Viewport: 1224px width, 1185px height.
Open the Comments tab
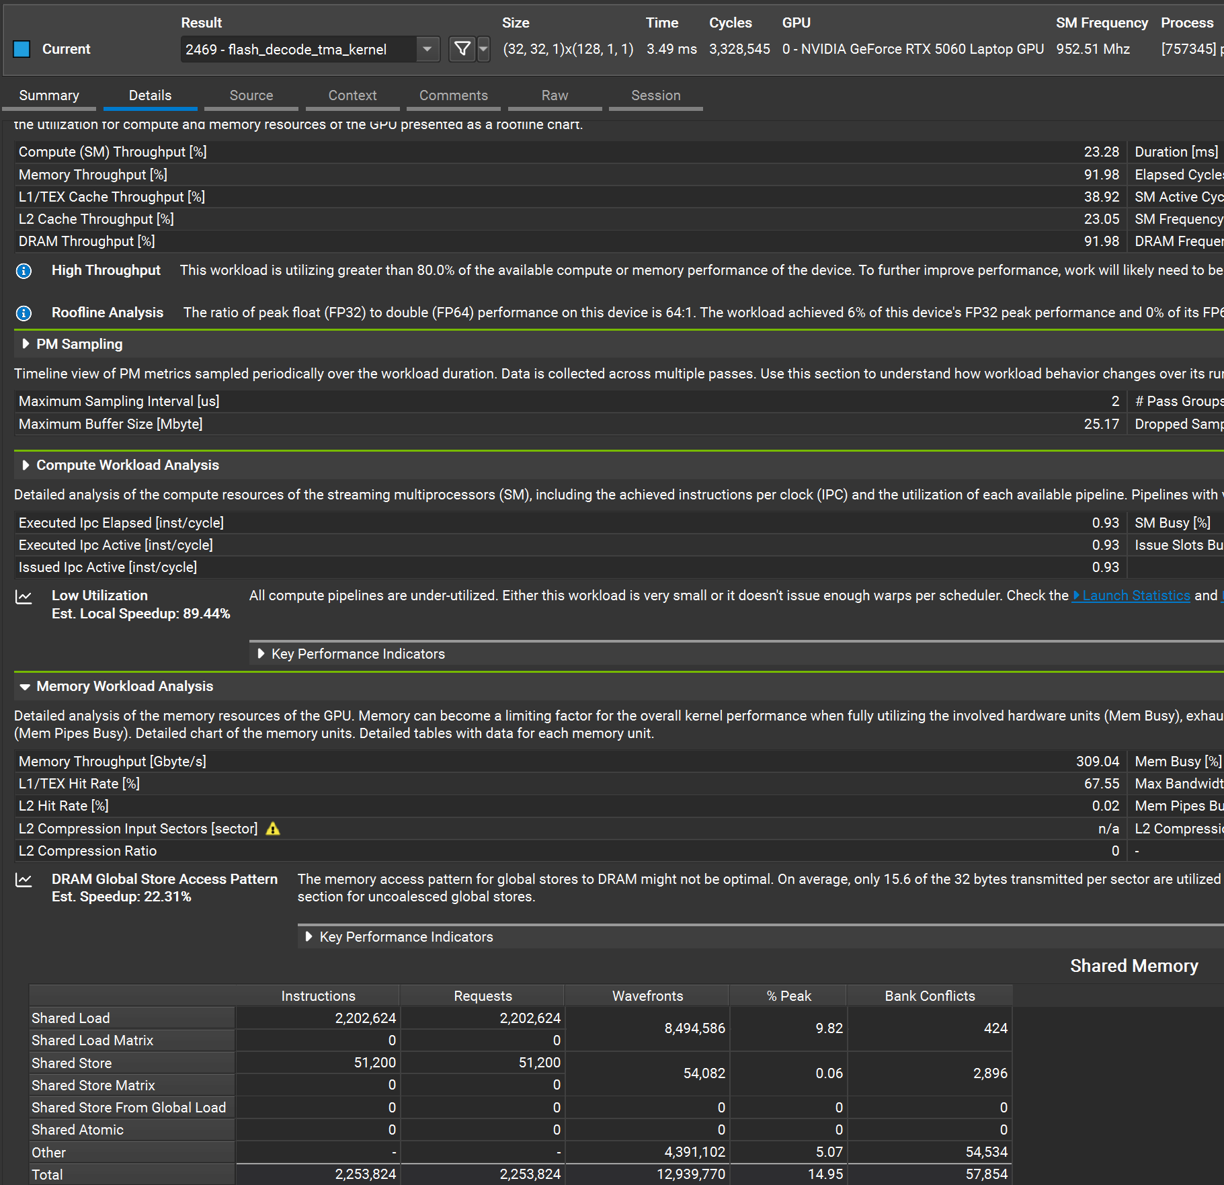point(454,95)
